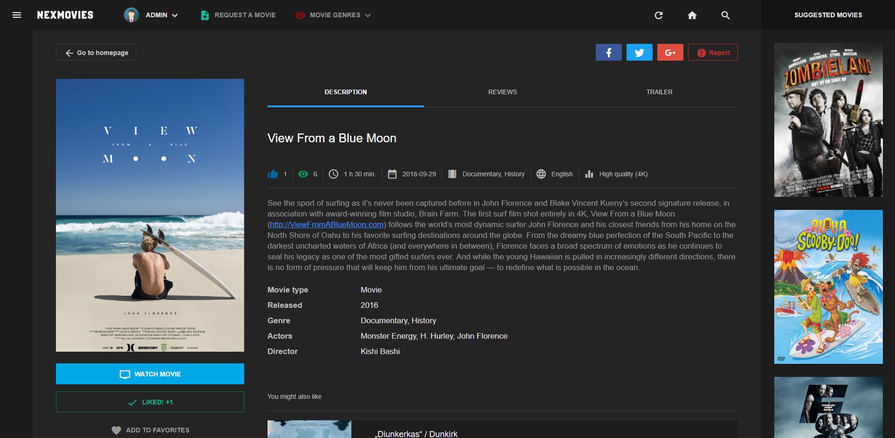Viewport: 895px width, 438px height.
Task: Go to home via house icon
Action: tap(692, 15)
